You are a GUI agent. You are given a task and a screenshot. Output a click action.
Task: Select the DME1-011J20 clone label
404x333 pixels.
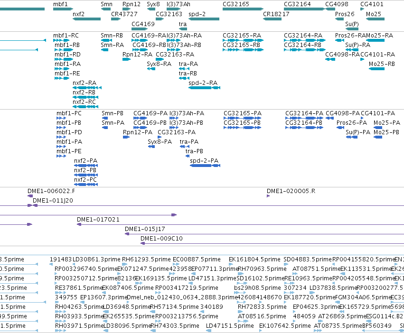click(53, 200)
